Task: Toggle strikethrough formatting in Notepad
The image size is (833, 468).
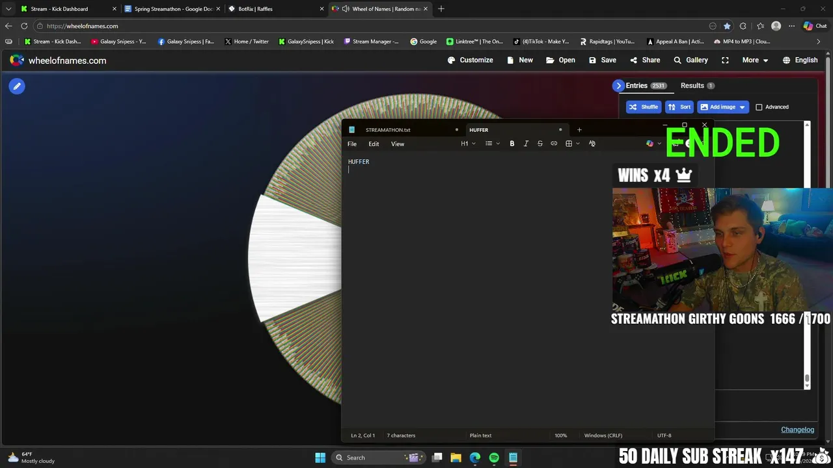Action: click(x=539, y=144)
